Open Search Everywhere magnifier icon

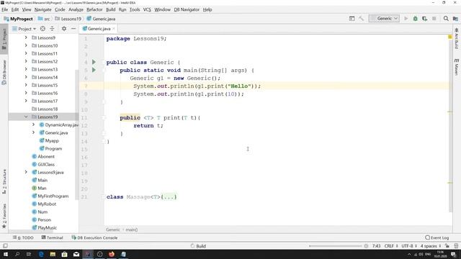click(x=446, y=19)
